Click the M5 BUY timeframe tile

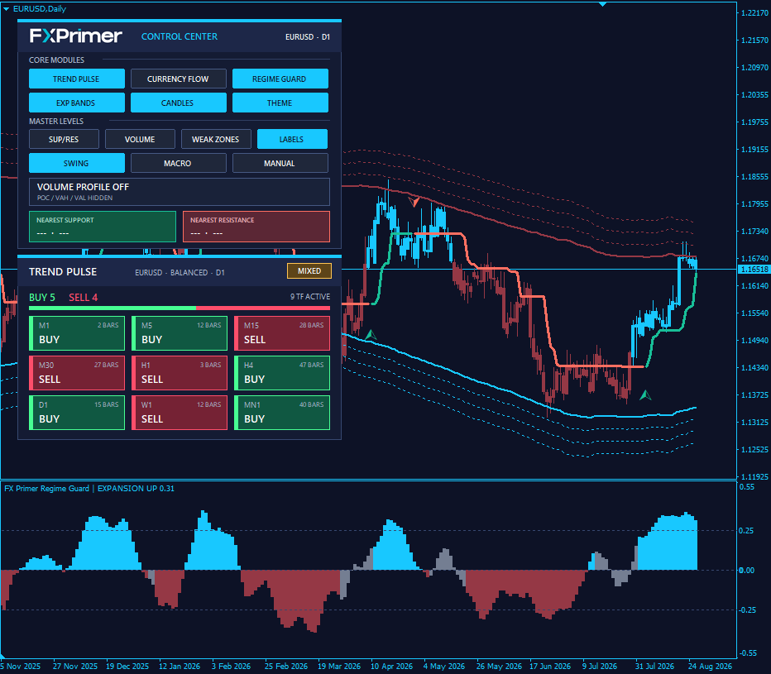tap(180, 332)
